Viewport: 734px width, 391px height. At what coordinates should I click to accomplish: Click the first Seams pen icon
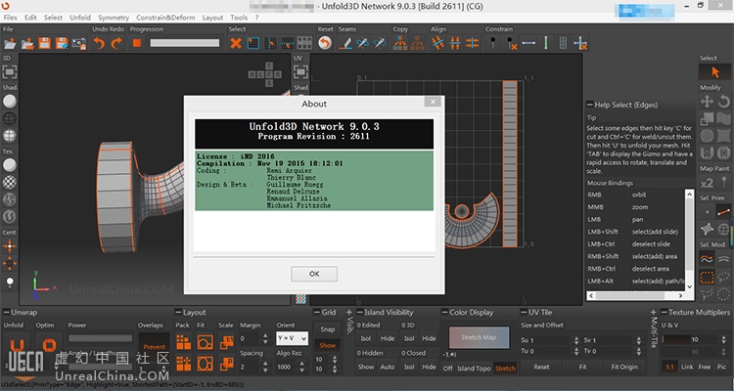[345, 43]
